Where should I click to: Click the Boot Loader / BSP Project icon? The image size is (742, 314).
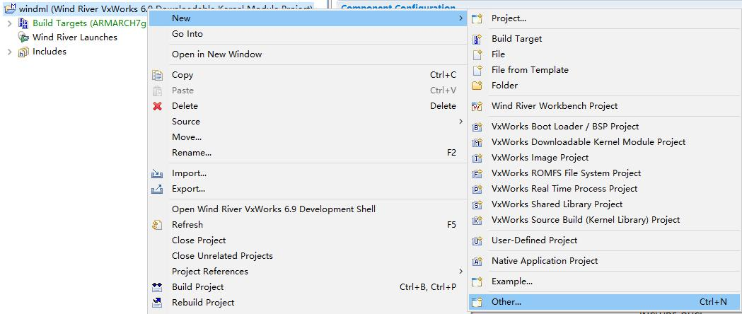point(477,127)
